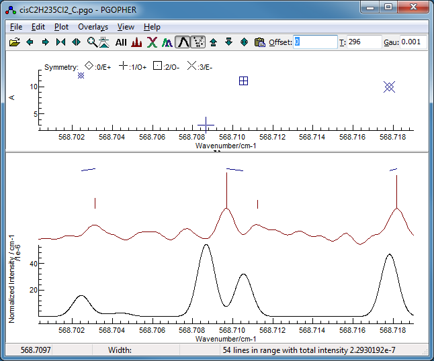Select the small blue marker near 568.7025

(81, 75)
